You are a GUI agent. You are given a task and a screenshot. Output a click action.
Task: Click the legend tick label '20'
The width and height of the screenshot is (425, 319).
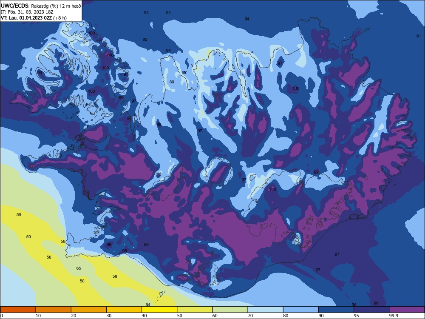pos(74,316)
